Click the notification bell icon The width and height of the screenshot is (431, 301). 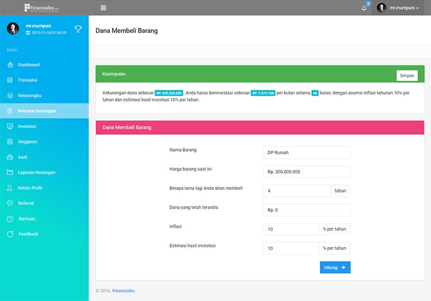(x=364, y=8)
